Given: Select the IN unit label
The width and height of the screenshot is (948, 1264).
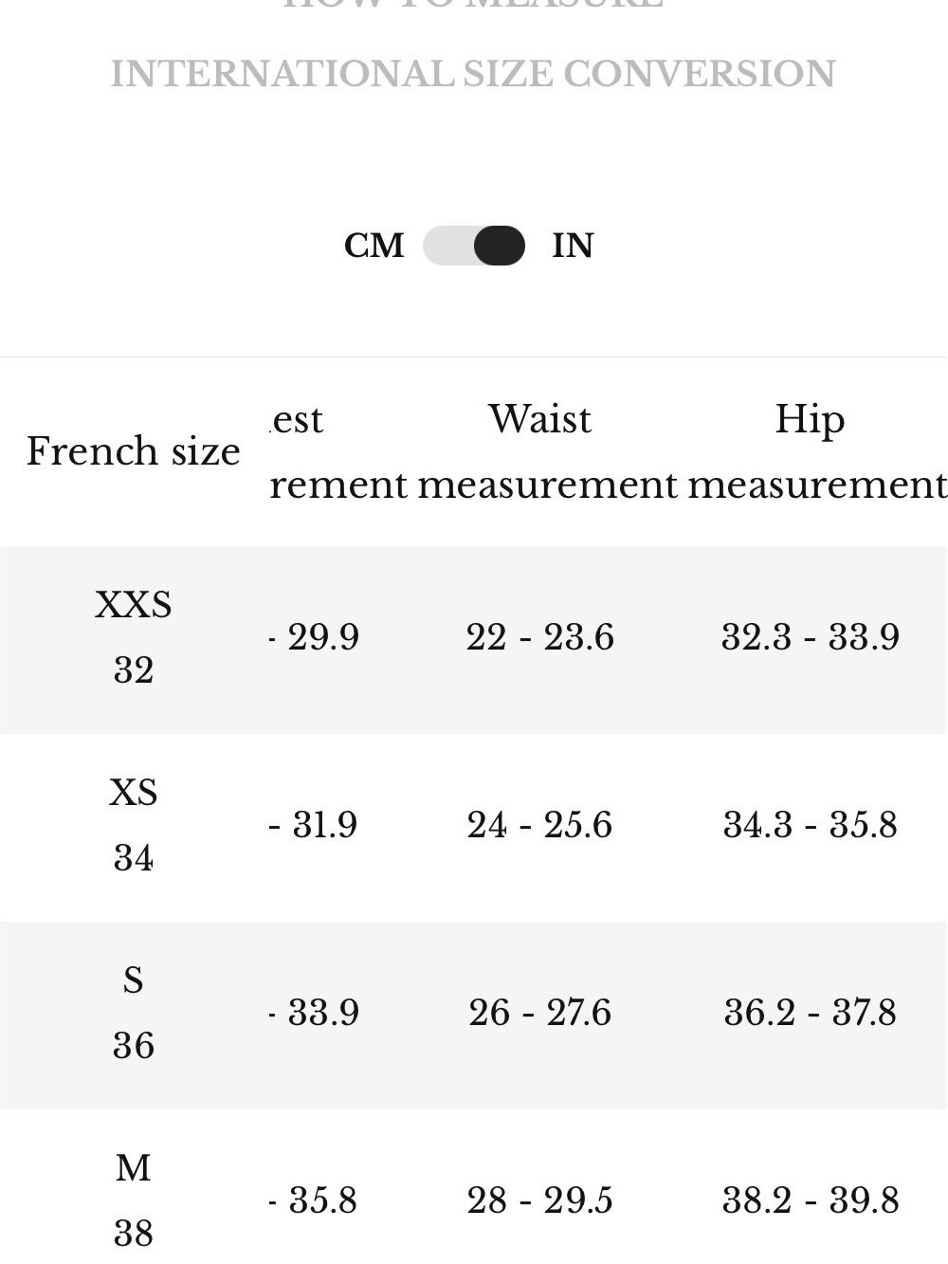Looking at the screenshot, I should coord(573,246).
